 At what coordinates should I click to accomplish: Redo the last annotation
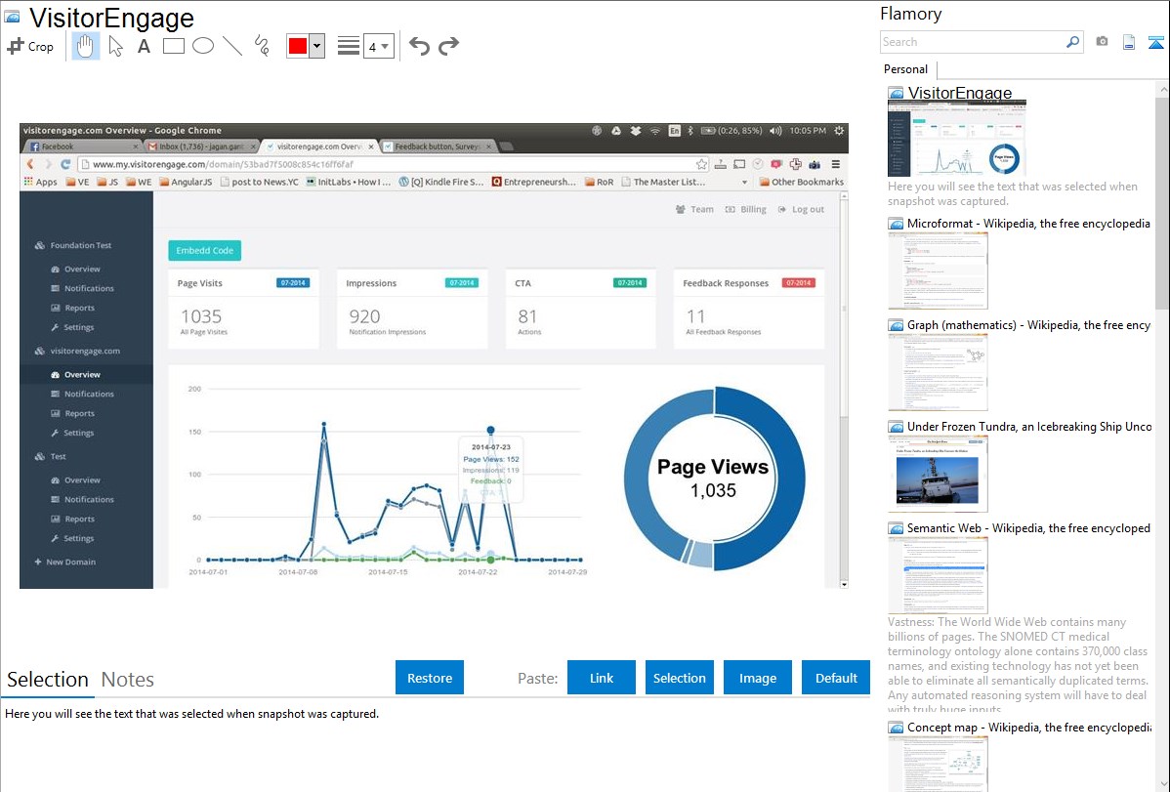[448, 46]
